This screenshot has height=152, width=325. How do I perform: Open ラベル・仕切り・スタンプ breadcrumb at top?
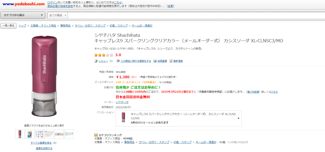90,26
